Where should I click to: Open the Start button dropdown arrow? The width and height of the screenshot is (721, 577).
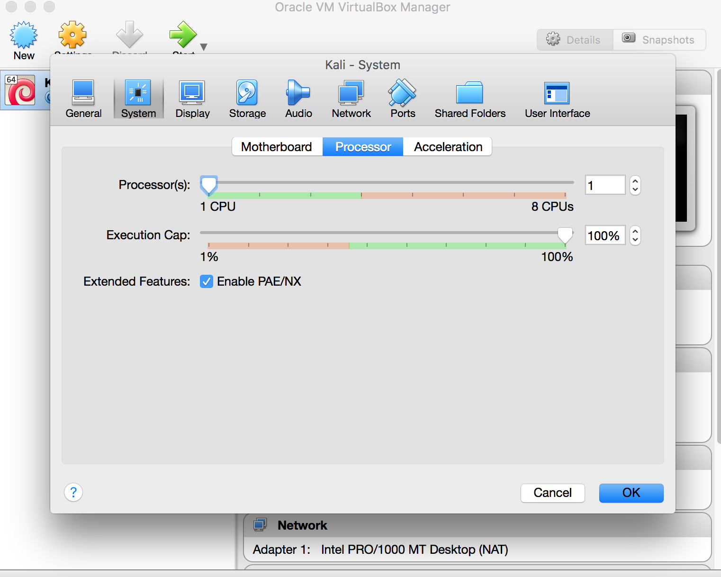click(x=204, y=47)
